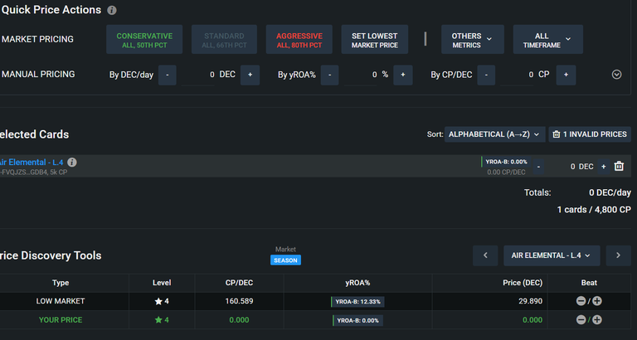Decrease By DEC/day value with minus
Screen dimensions: 637x340
(168, 75)
